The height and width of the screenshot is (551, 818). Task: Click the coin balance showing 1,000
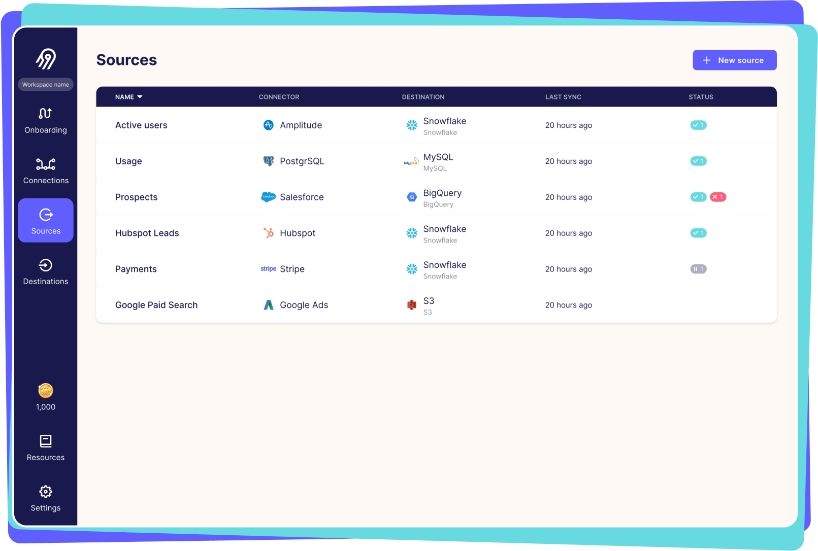tap(46, 397)
